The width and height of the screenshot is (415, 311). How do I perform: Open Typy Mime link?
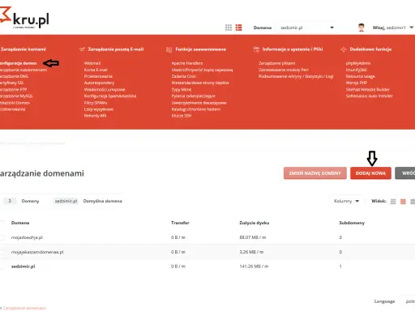(182, 89)
